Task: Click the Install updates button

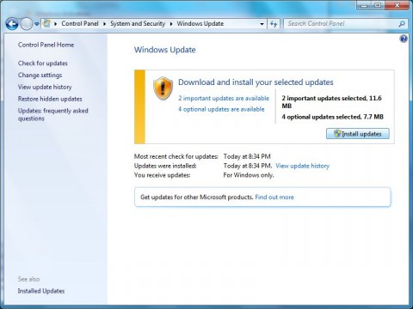Action: [x=358, y=134]
